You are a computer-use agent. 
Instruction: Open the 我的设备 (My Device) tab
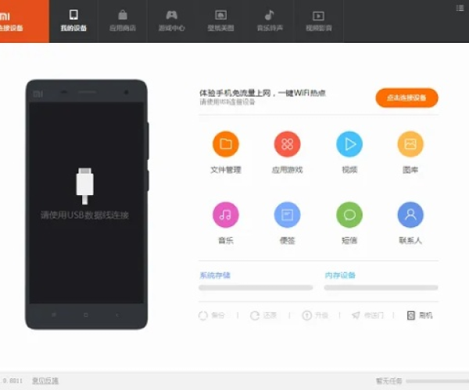[x=73, y=21]
